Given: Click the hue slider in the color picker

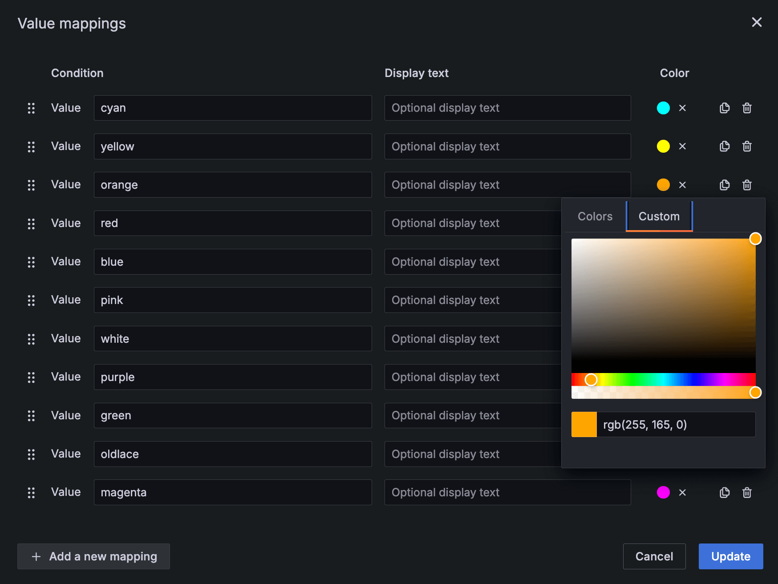Looking at the screenshot, I should click(x=663, y=379).
